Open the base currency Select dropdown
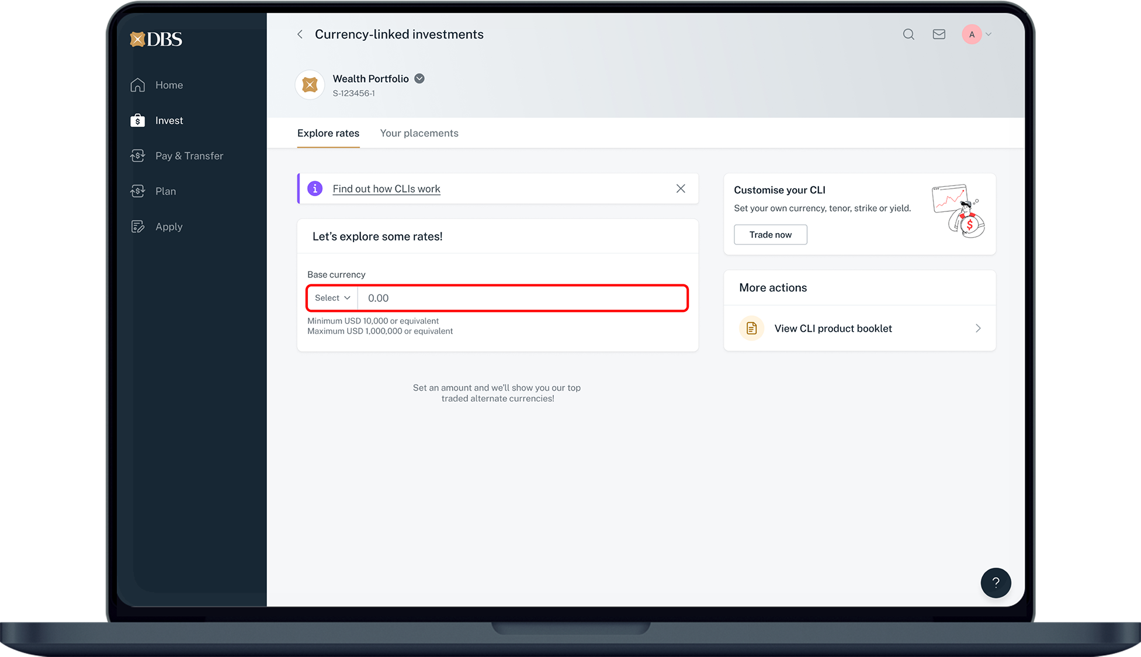The height and width of the screenshot is (657, 1141). [332, 298]
